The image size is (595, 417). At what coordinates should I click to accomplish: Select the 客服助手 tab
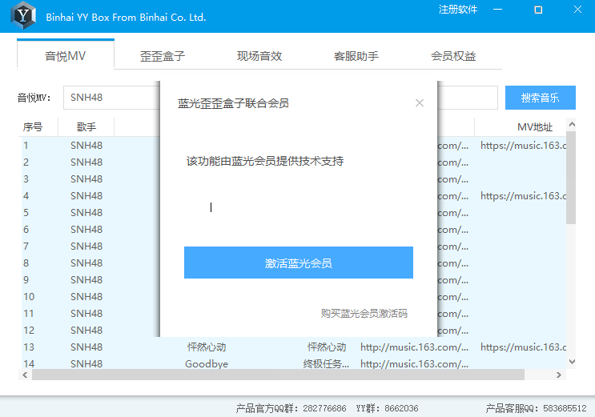[x=356, y=56]
